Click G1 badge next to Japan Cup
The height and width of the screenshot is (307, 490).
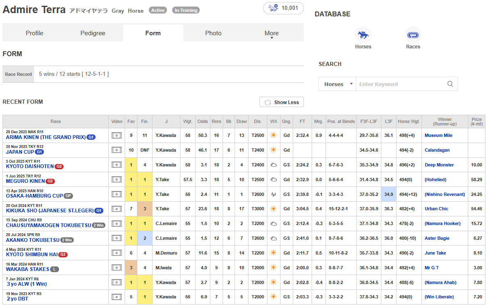(39, 152)
